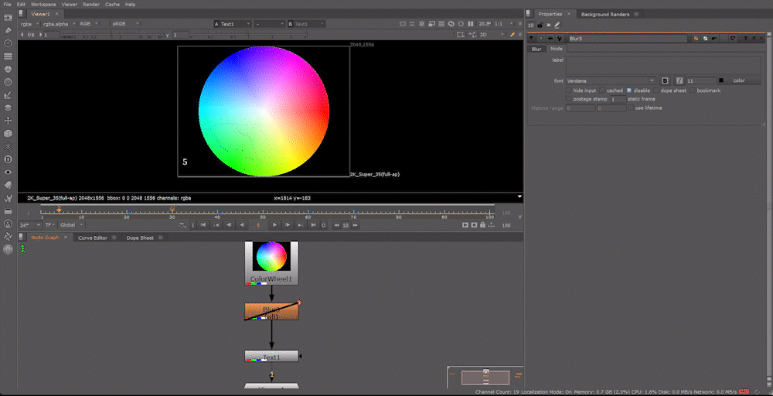Image resolution: width=773 pixels, height=396 pixels.
Task: Collapse the Blur3 panel with the triangle
Action: coord(531,39)
